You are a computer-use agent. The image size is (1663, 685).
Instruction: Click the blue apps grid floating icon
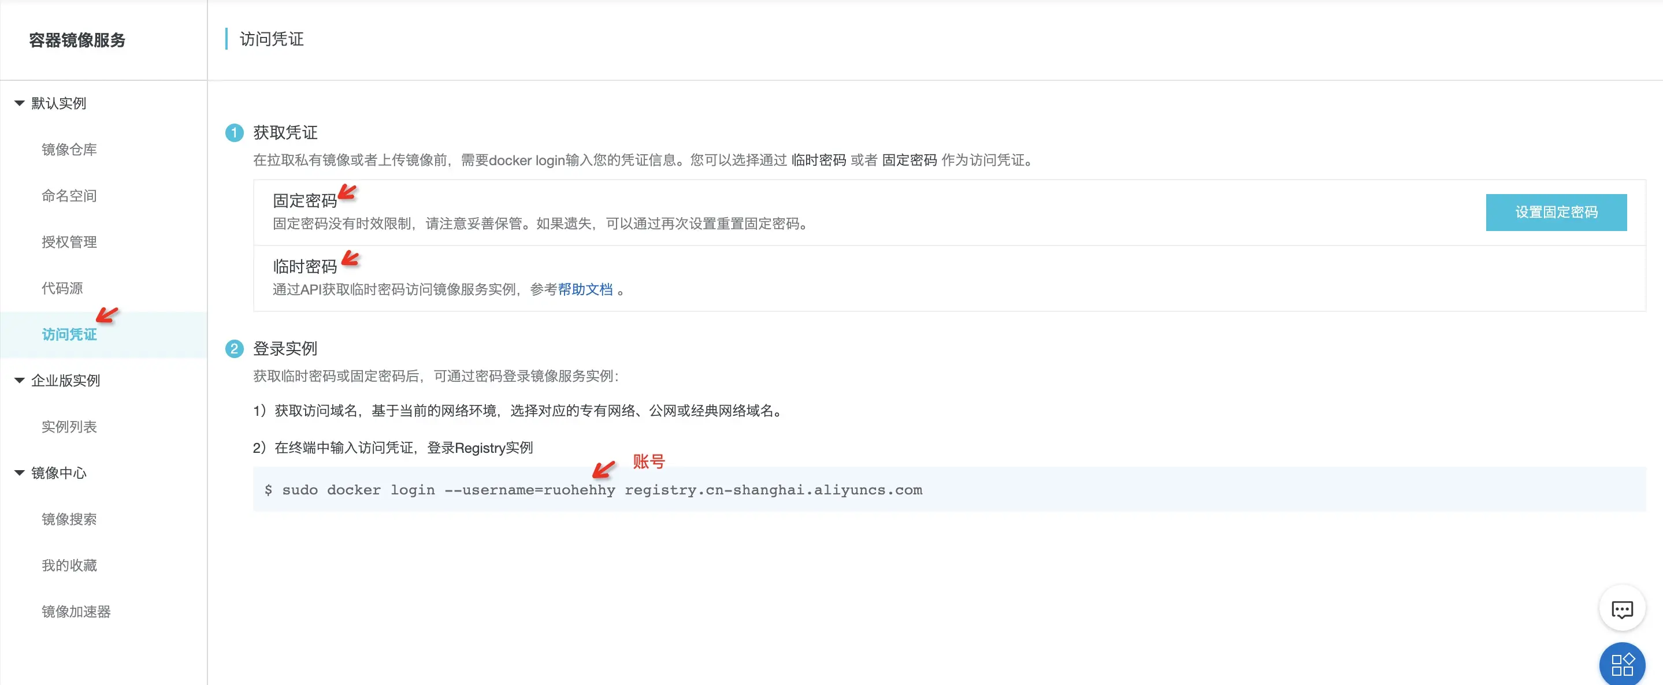coord(1621,664)
